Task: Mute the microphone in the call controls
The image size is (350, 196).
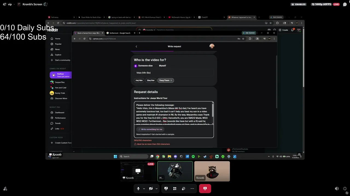Action: coord(138,188)
